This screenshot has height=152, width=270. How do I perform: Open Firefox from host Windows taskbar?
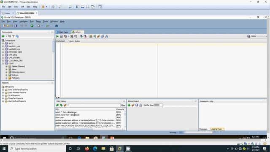87,149
